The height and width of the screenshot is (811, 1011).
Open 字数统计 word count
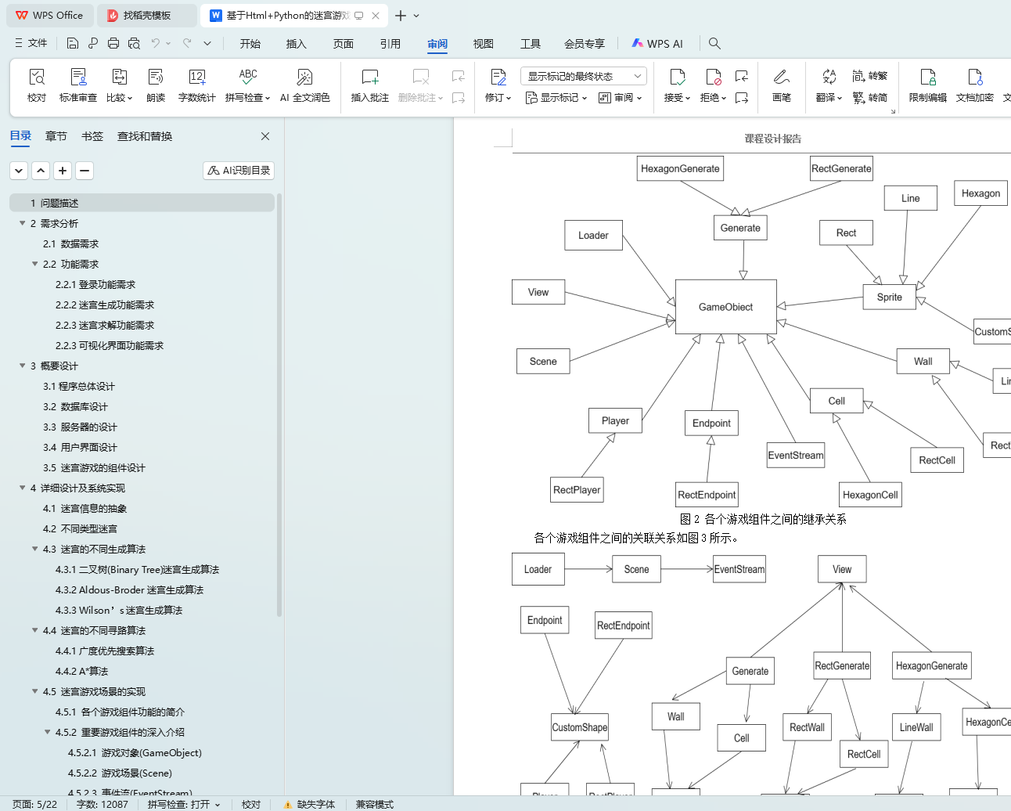[x=197, y=85]
